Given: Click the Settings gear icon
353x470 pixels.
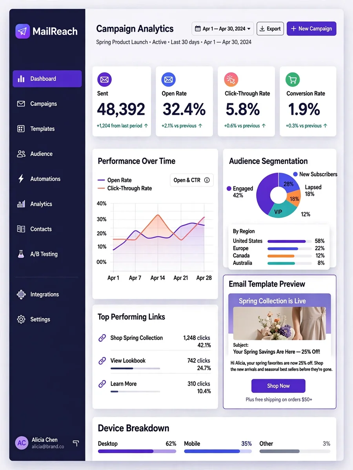Looking at the screenshot, I should point(21,319).
